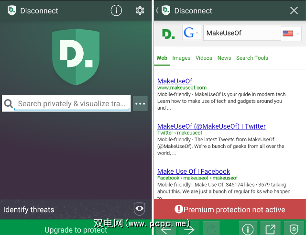Edit the MakeUseOf search query field

click(242, 33)
